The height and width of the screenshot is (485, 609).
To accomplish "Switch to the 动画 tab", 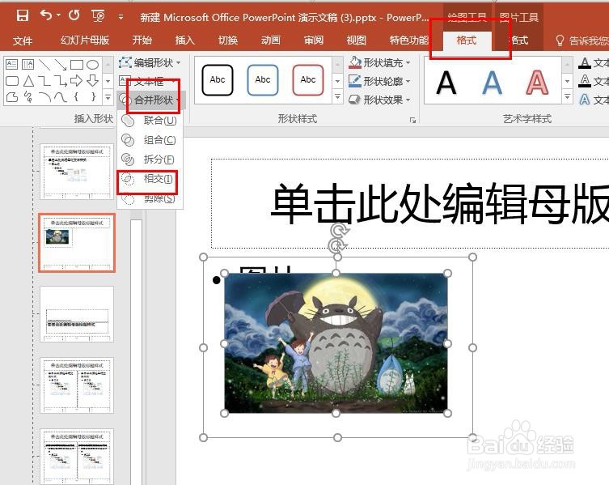I will click(x=270, y=40).
